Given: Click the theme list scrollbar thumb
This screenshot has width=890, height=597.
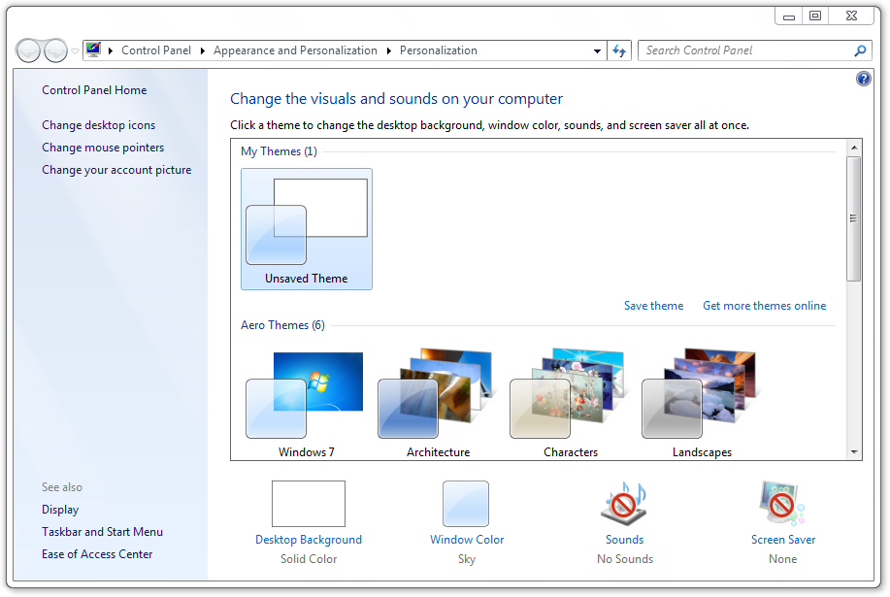Looking at the screenshot, I should point(854,218).
